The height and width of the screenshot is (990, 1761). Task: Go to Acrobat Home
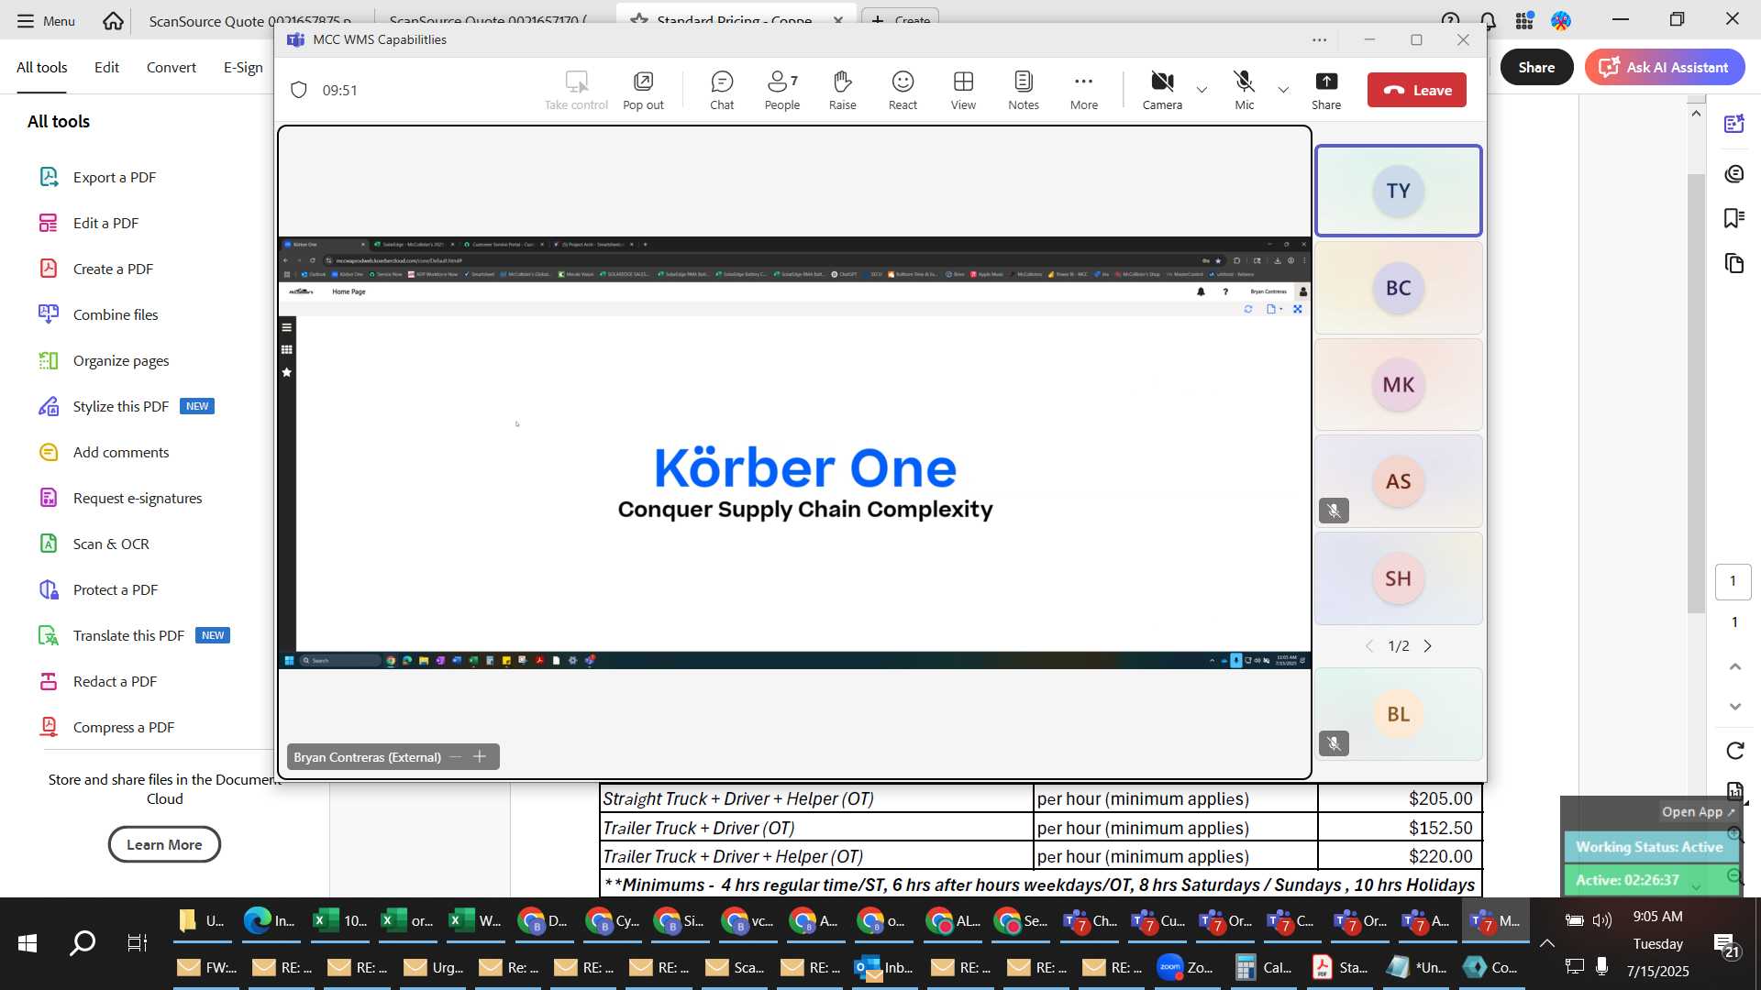(x=113, y=20)
